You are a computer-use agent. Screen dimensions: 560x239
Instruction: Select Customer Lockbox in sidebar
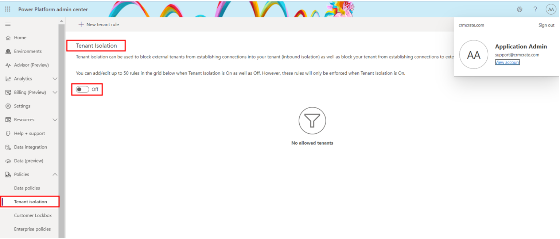tap(33, 215)
